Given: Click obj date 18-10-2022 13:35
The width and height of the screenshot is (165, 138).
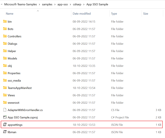Looking at the screenshot, I should (84, 66).
